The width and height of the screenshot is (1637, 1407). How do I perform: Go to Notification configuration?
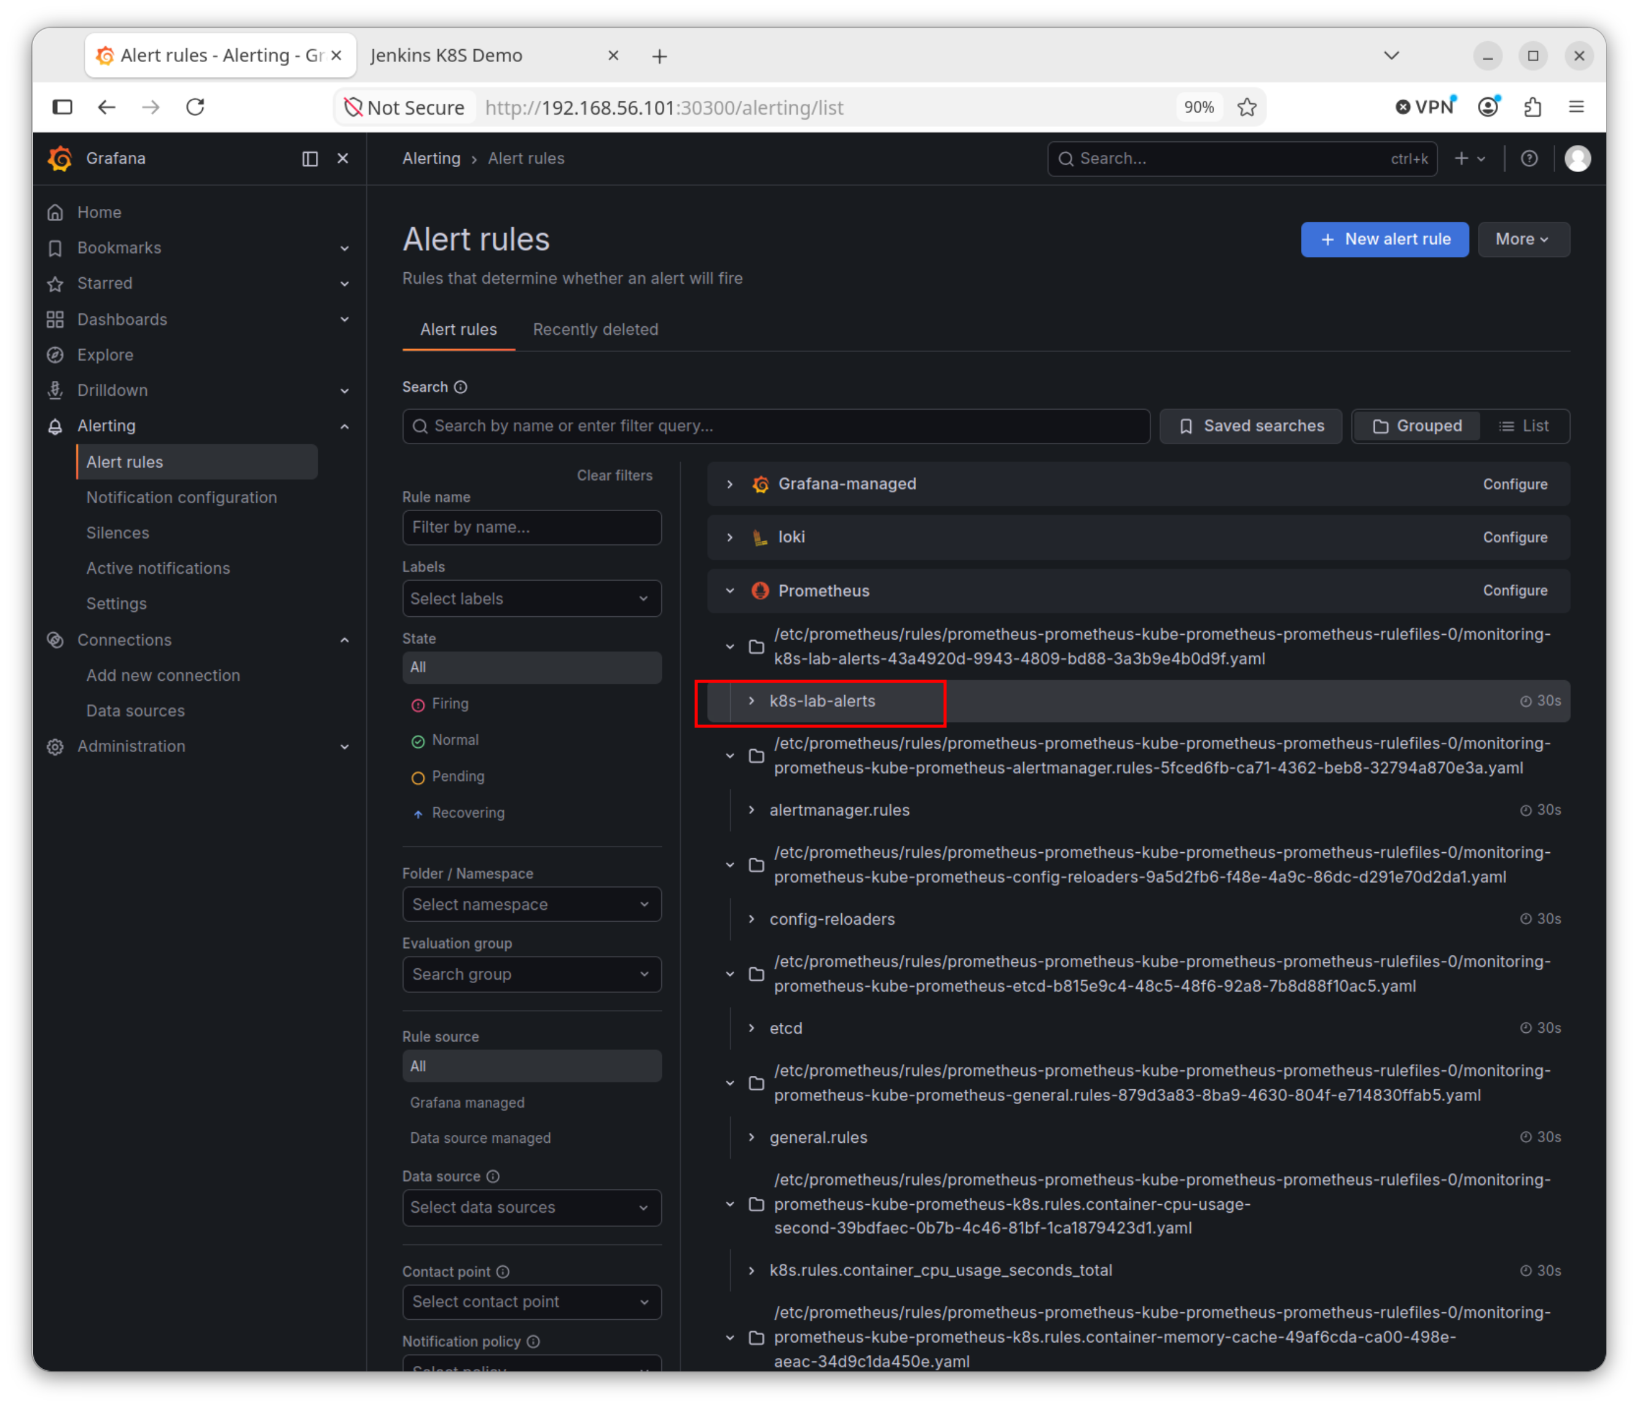click(182, 498)
